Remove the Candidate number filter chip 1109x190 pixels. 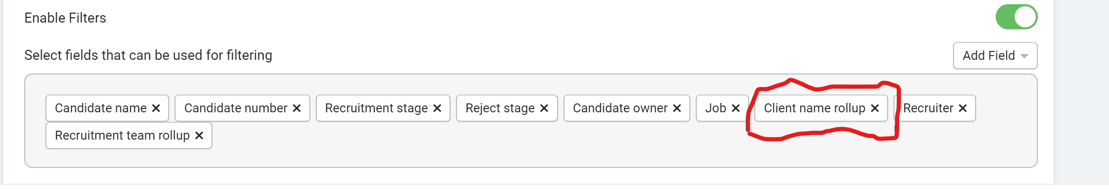click(297, 108)
